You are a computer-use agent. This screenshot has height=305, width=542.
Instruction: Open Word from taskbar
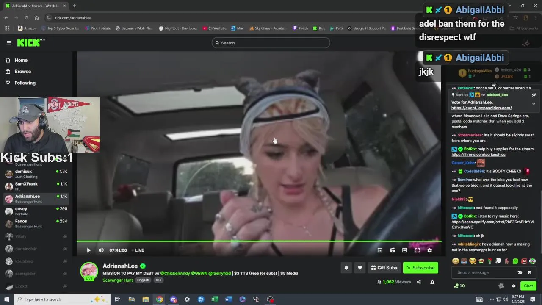pyautogui.click(x=229, y=299)
